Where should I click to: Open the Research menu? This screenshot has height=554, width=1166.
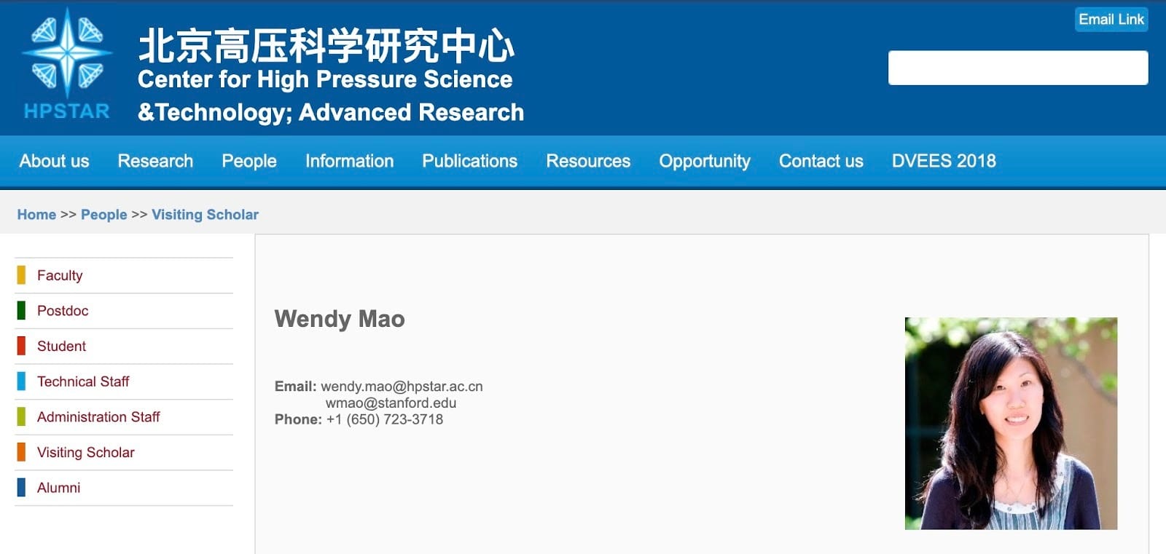coord(155,161)
